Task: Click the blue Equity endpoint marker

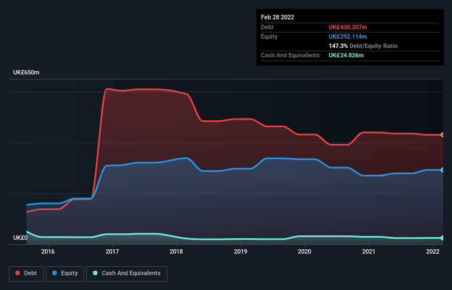Action: coord(443,170)
